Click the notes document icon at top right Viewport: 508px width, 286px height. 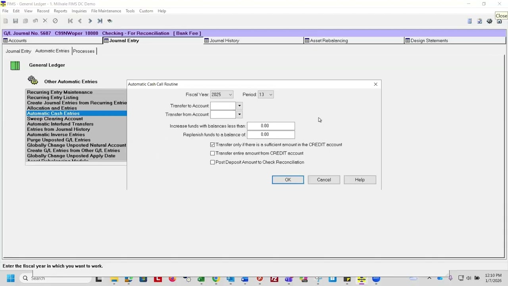(x=470, y=21)
